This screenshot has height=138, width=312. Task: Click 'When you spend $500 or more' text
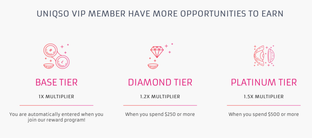coord(264,115)
